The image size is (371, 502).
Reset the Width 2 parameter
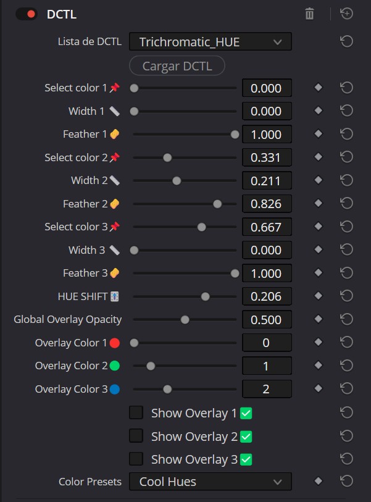[x=346, y=181]
